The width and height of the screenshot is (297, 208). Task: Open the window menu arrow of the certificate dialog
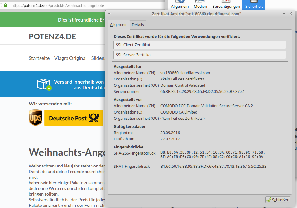point(109,14)
